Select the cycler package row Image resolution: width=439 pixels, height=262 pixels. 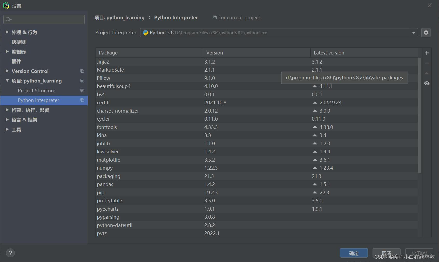tap(256, 119)
